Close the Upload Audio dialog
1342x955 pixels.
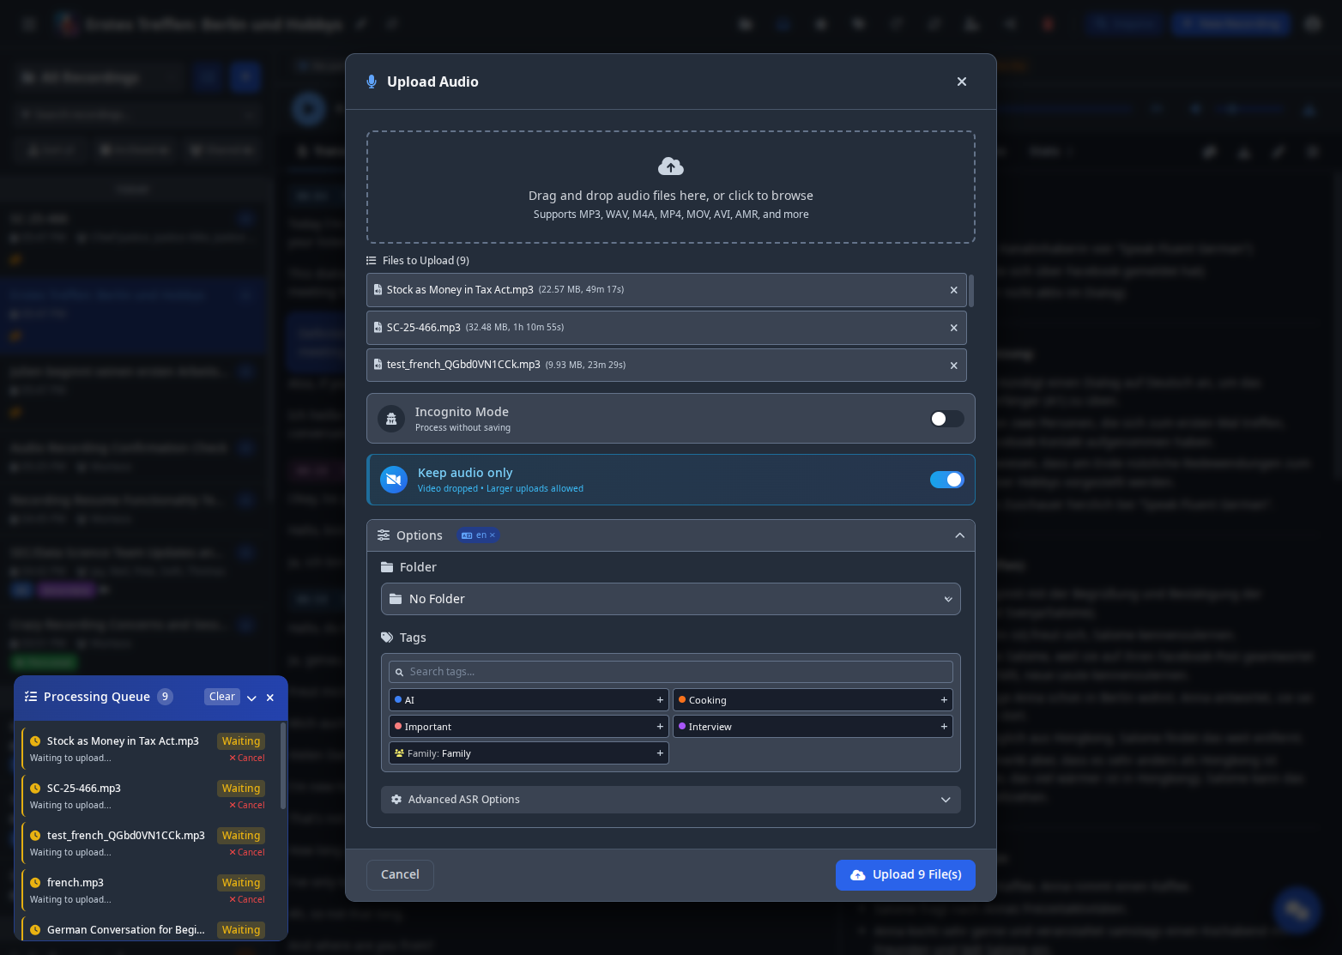coord(962,82)
